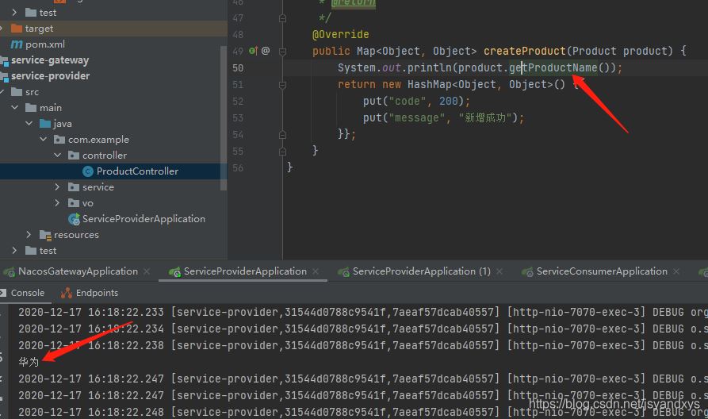Open the Endpoints tab
708x419 pixels.
pos(97,293)
